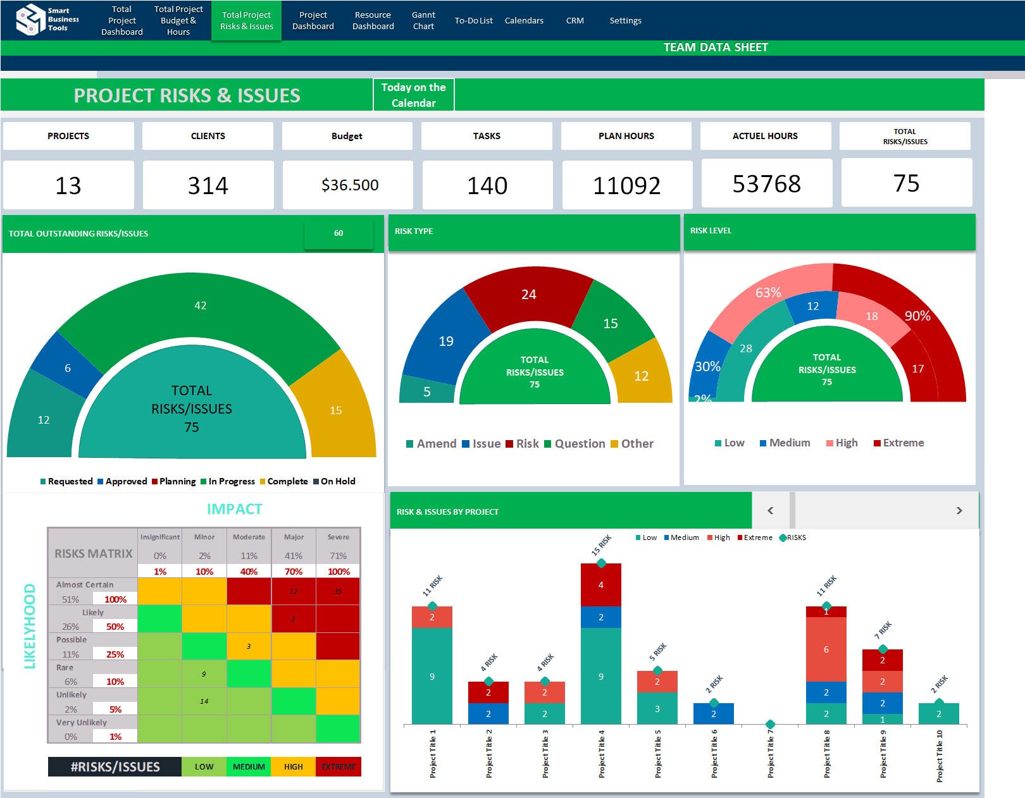
Task: Click the EXTREME legend box under matrix
Action: pos(339,766)
